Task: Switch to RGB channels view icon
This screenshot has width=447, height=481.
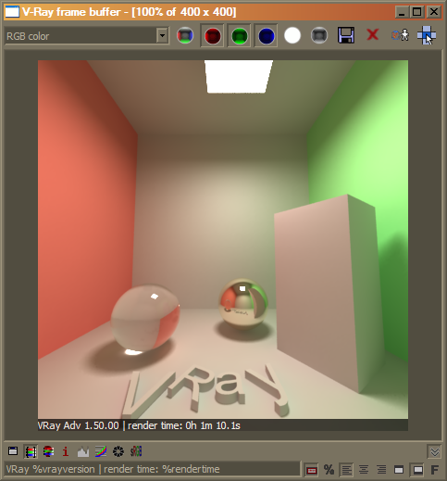Action: 185,35
